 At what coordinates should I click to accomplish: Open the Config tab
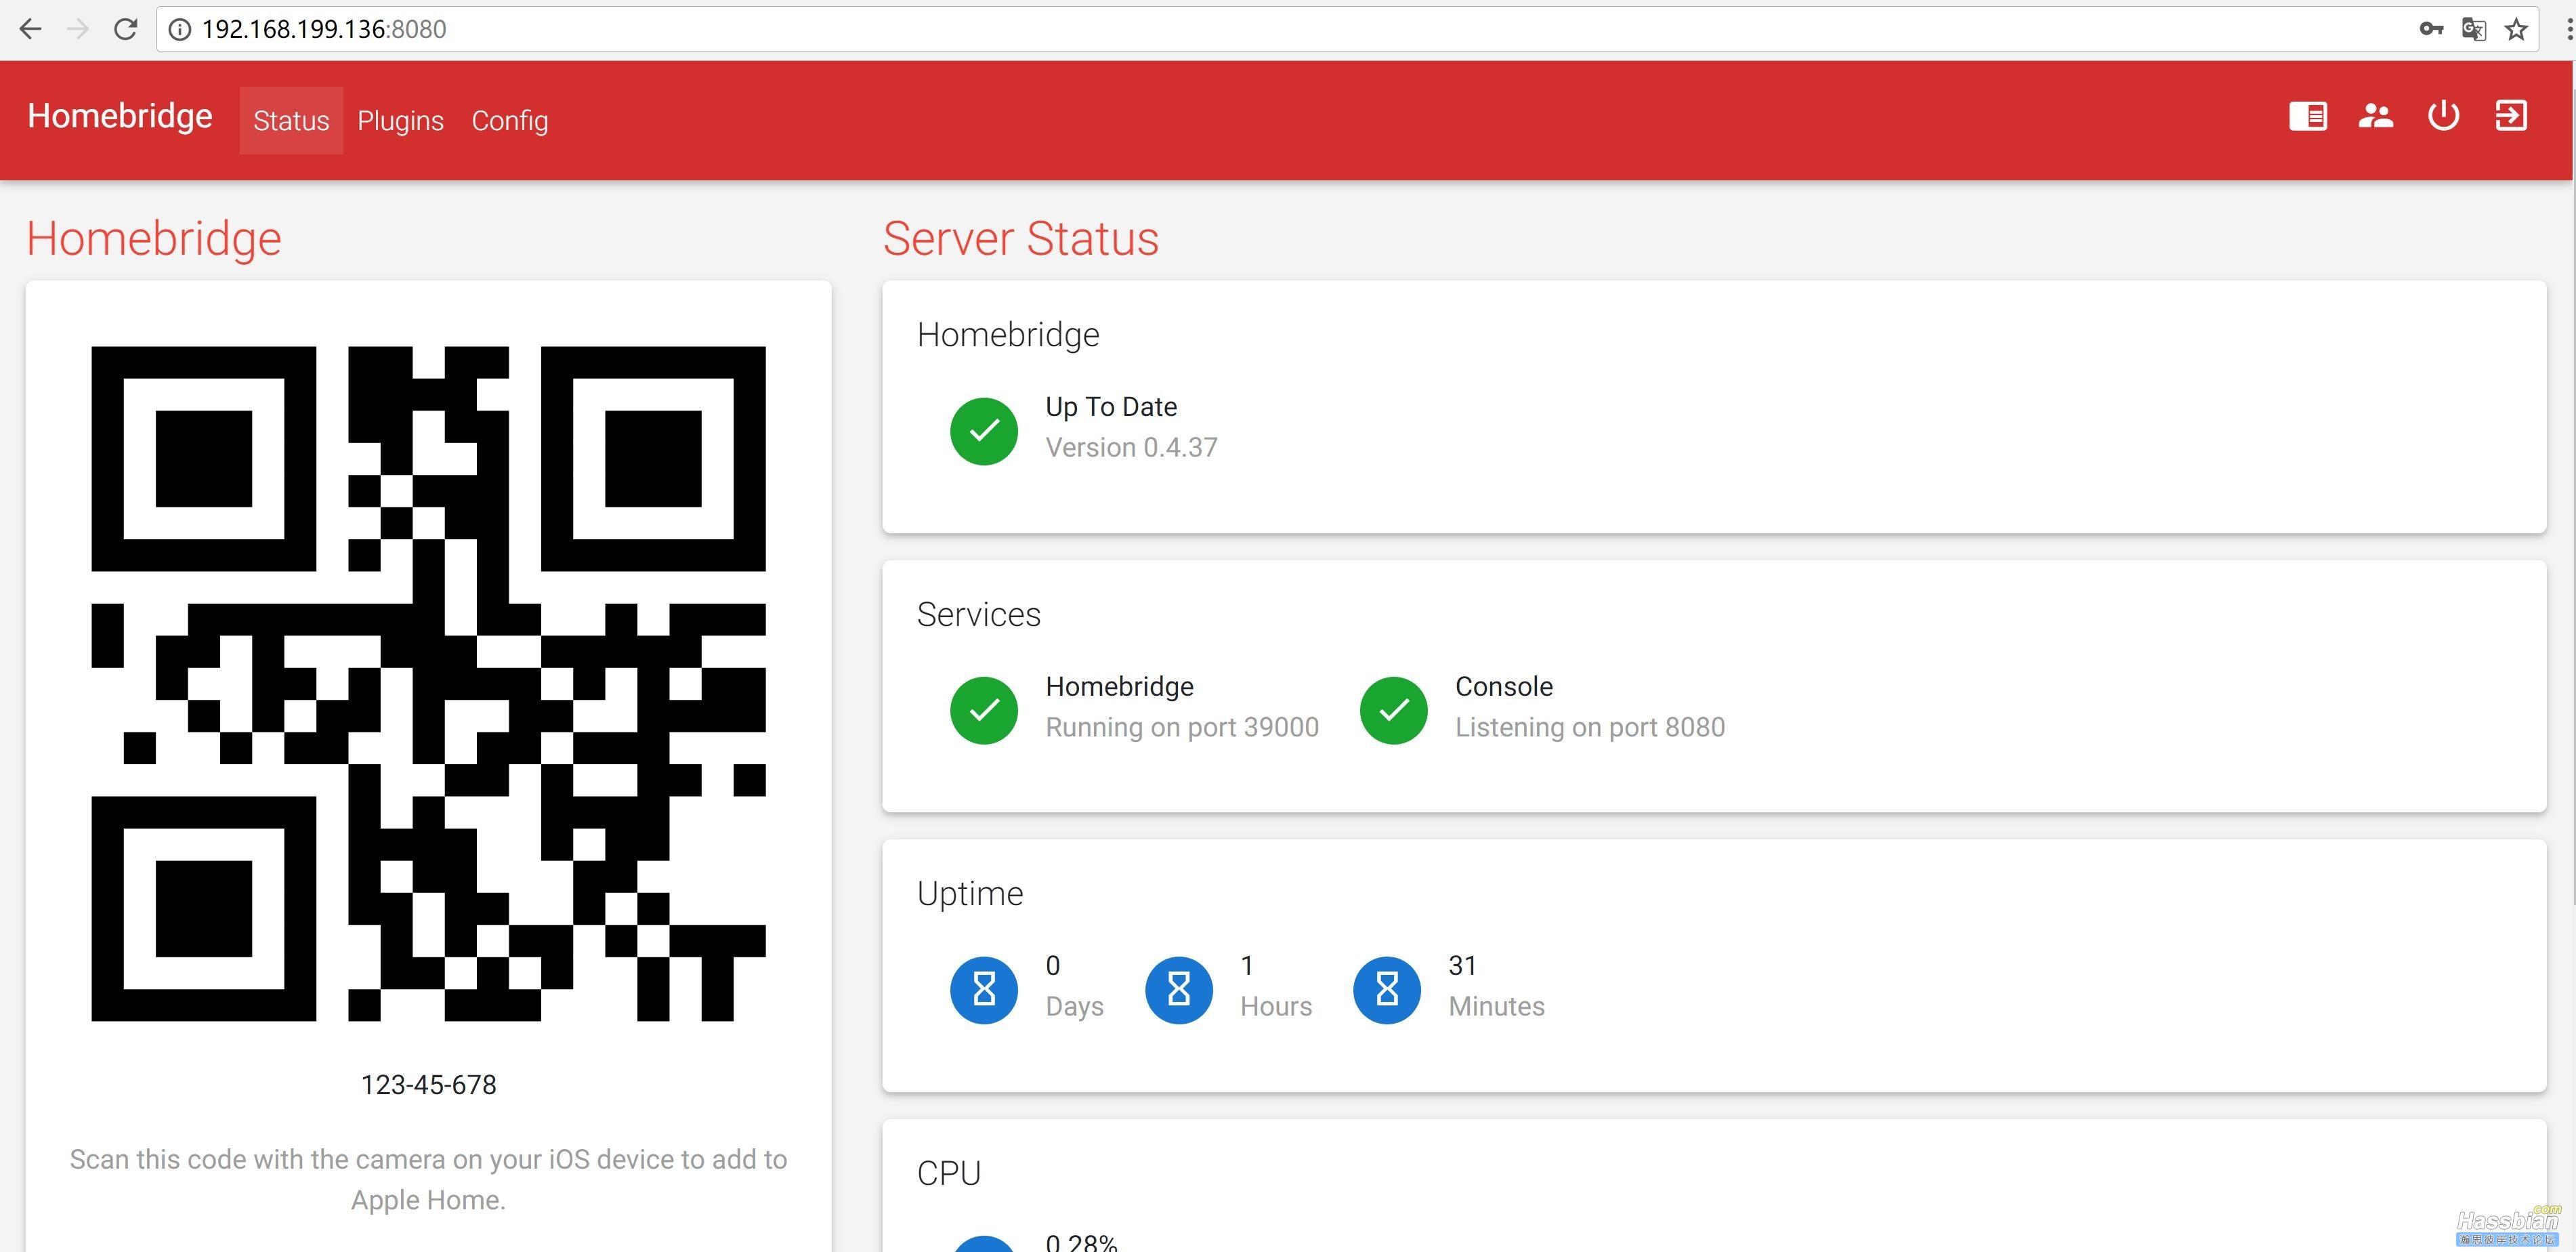tap(510, 120)
